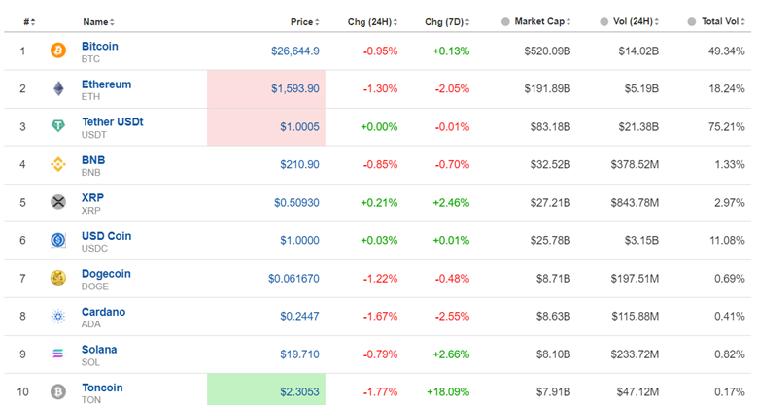The height and width of the screenshot is (405, 758).
Task: Select Bitcoin market cap $520.09B
Action: coord(547,51)
